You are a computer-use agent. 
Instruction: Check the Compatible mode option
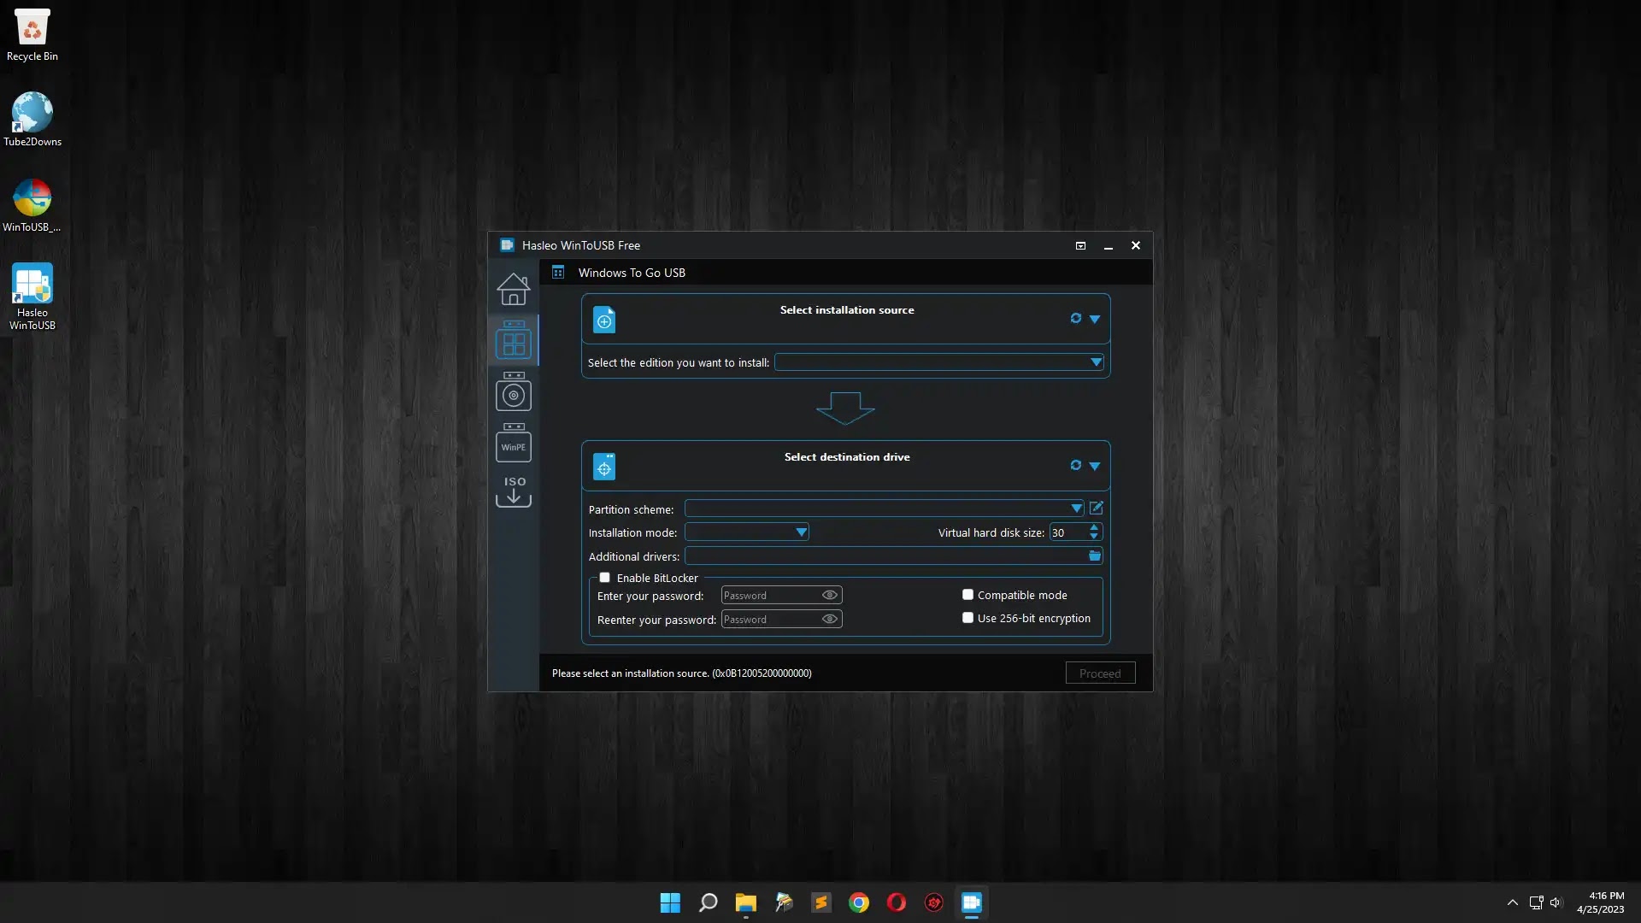[968, 595]
